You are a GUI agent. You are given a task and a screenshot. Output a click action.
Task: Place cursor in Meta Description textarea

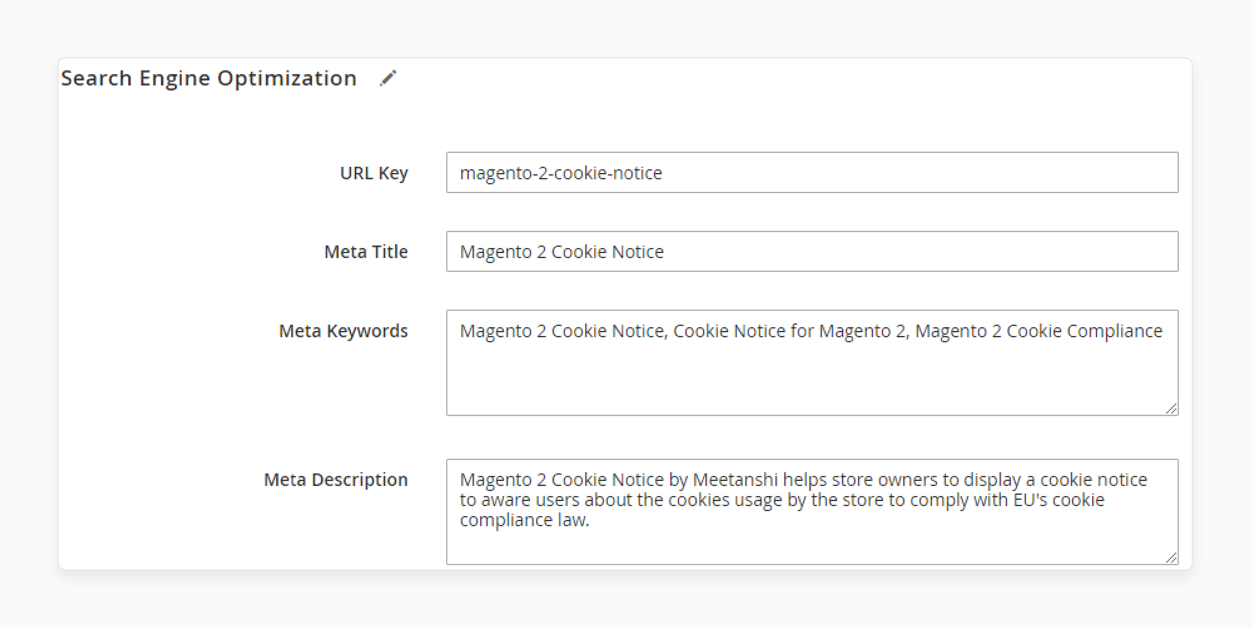(x=812, y=512)
